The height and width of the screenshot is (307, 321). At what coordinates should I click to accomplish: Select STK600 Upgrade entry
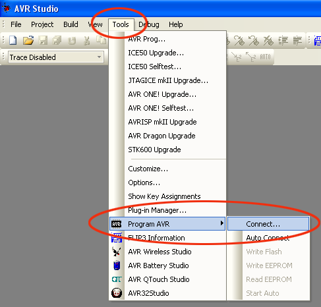pyautogui.click(x=167, y=150)
